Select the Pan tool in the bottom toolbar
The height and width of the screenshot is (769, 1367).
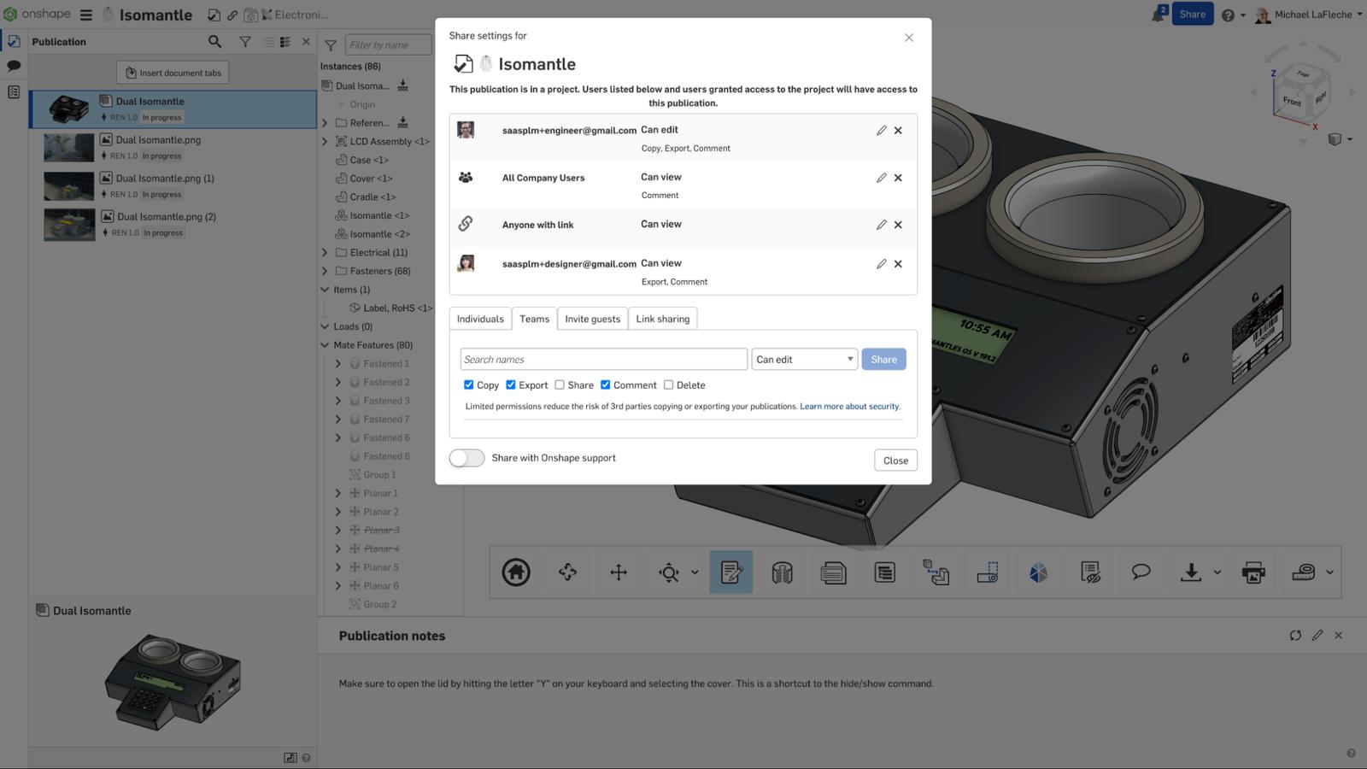pyautogui.click(x=619, y=572)
